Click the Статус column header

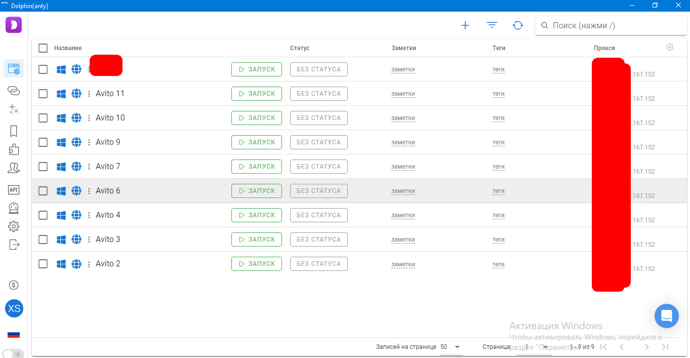[300, 48]
